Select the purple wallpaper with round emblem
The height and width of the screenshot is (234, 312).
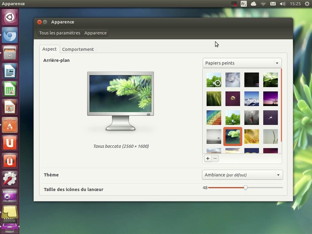[x=233, y=99]
